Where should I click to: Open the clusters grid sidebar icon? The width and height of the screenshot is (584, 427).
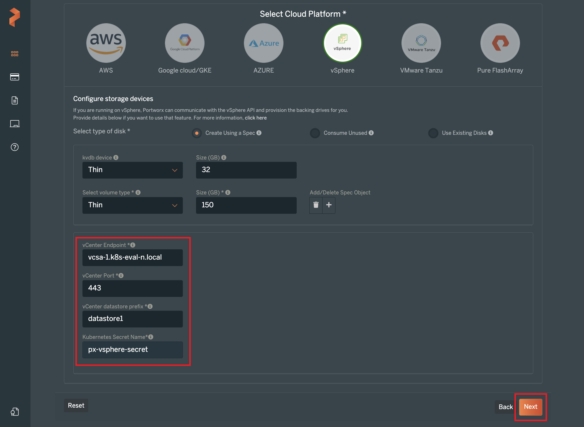(x=15, y=54)
